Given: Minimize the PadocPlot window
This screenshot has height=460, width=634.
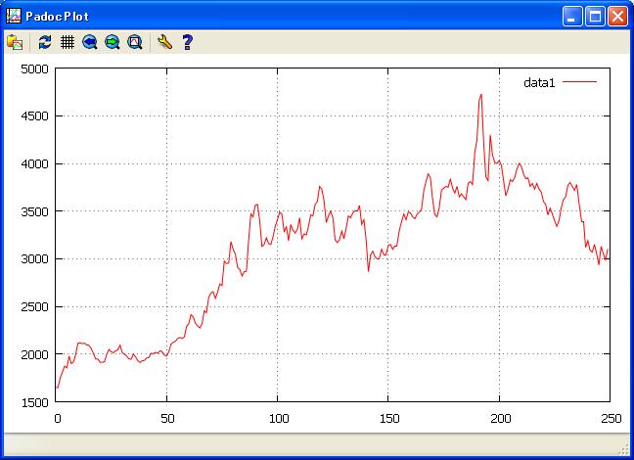Looking at the screenshot, I should [572, 16].
